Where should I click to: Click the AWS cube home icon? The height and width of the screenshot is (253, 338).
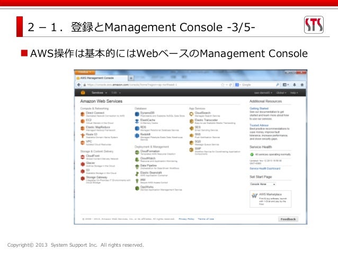pyautogui.click(x=83, y=92)
